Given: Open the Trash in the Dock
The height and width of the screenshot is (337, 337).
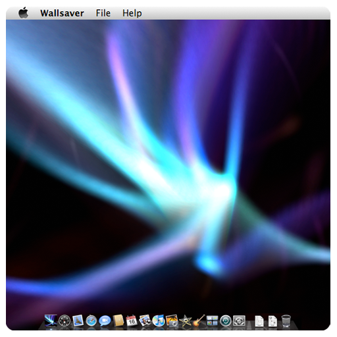Looking at the screenshot, I should pos(286,321).
